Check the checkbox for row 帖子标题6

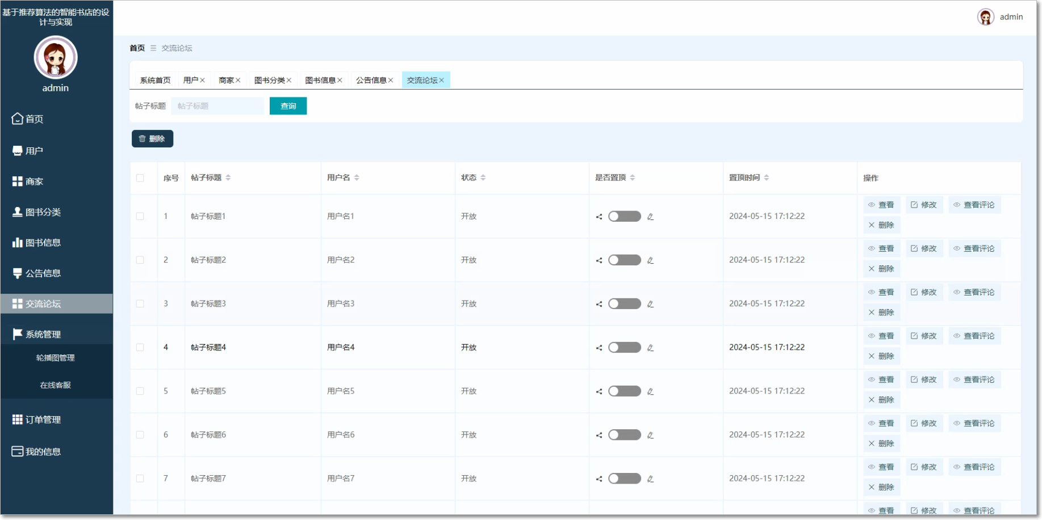click(x=140, y=434)
